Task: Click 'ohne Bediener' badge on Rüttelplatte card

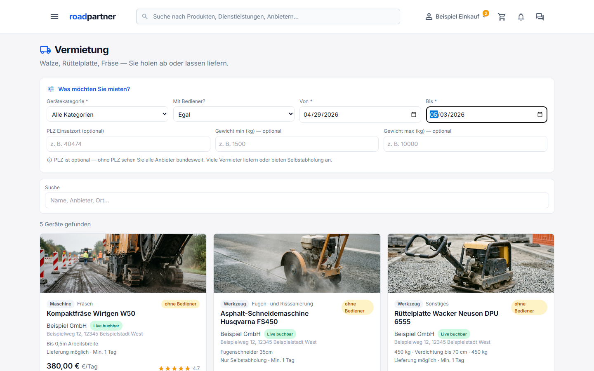Action: coord(529,308)
